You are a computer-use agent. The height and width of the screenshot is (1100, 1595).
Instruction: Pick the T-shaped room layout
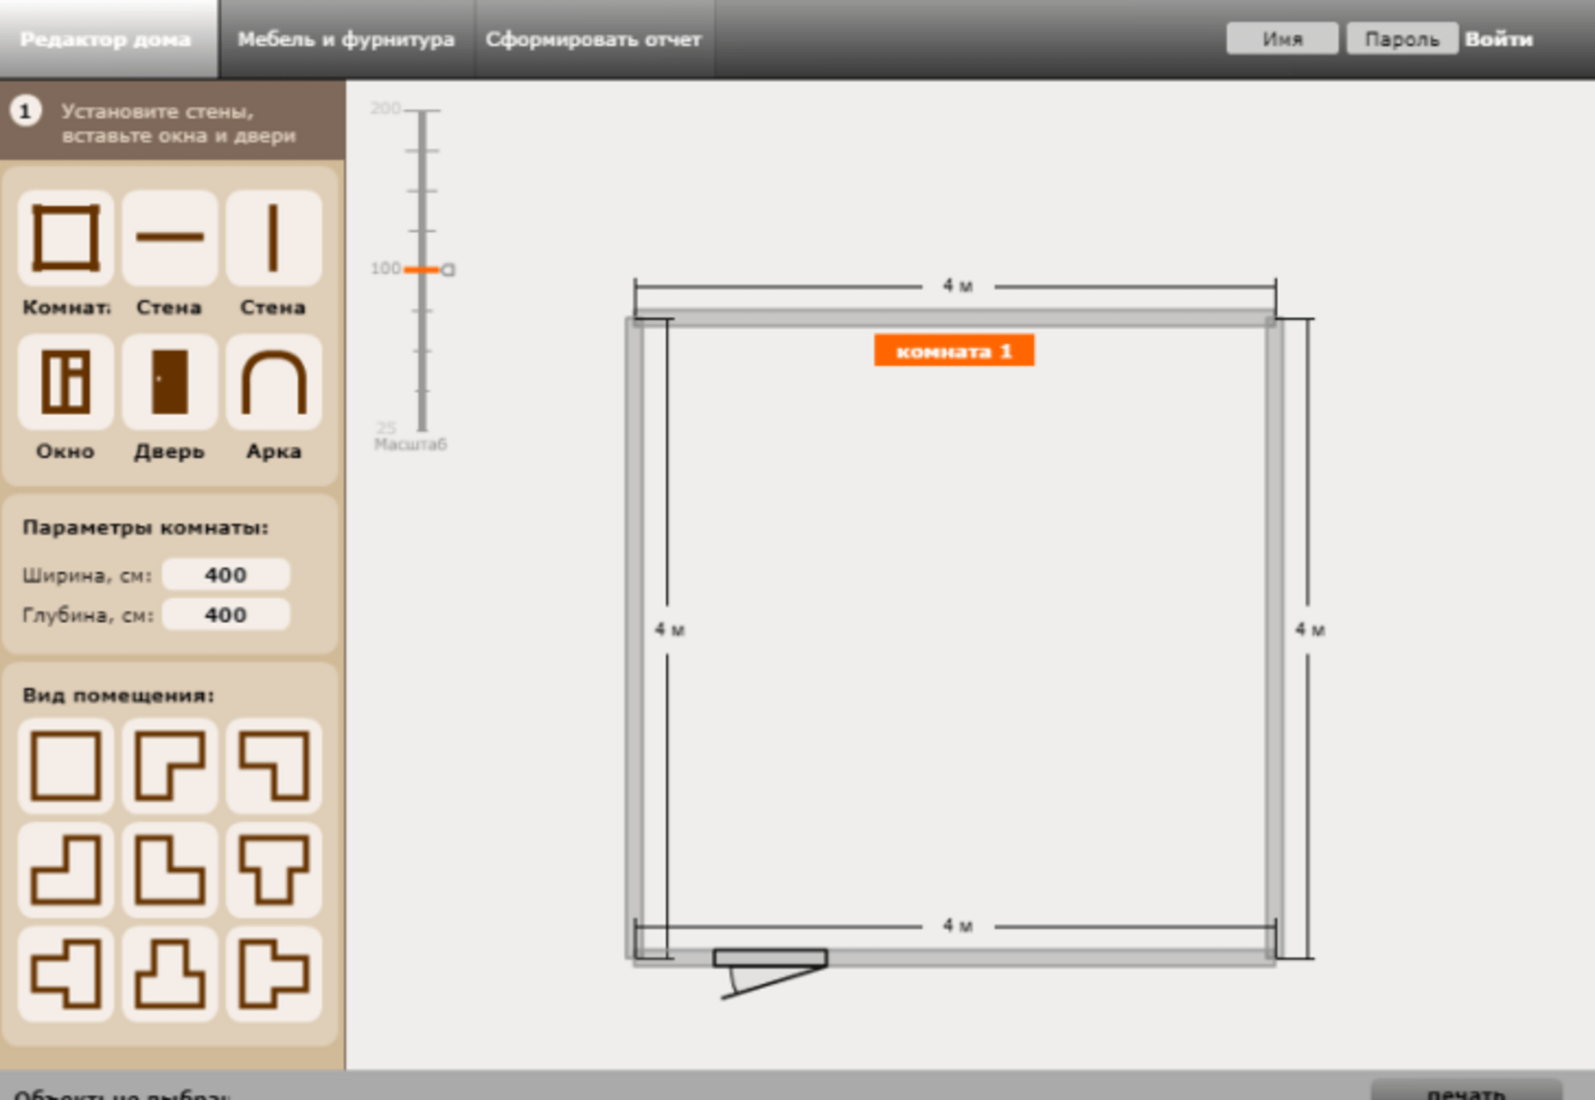click(273, 870)
